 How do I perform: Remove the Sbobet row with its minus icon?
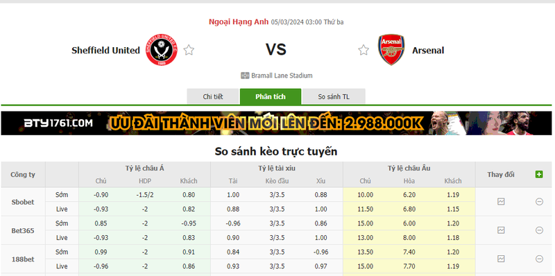(539, 202)
